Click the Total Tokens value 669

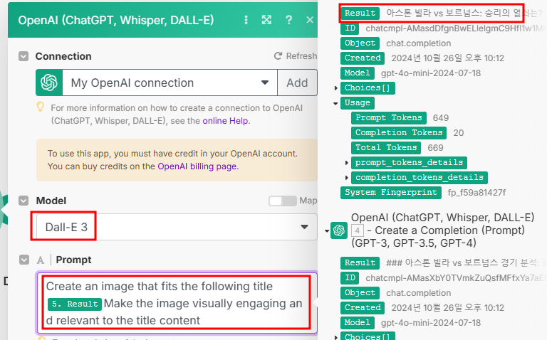pyautogui.click(x=435, y=148)
